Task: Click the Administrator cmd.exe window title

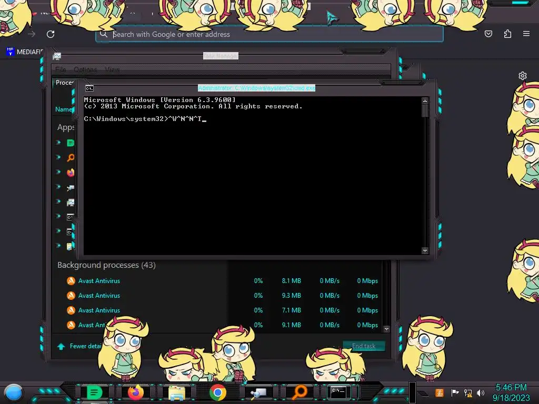Action: (x=256, y=88)
